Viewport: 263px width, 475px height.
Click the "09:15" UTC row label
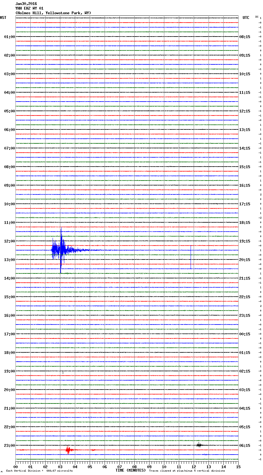click(245, 55)
